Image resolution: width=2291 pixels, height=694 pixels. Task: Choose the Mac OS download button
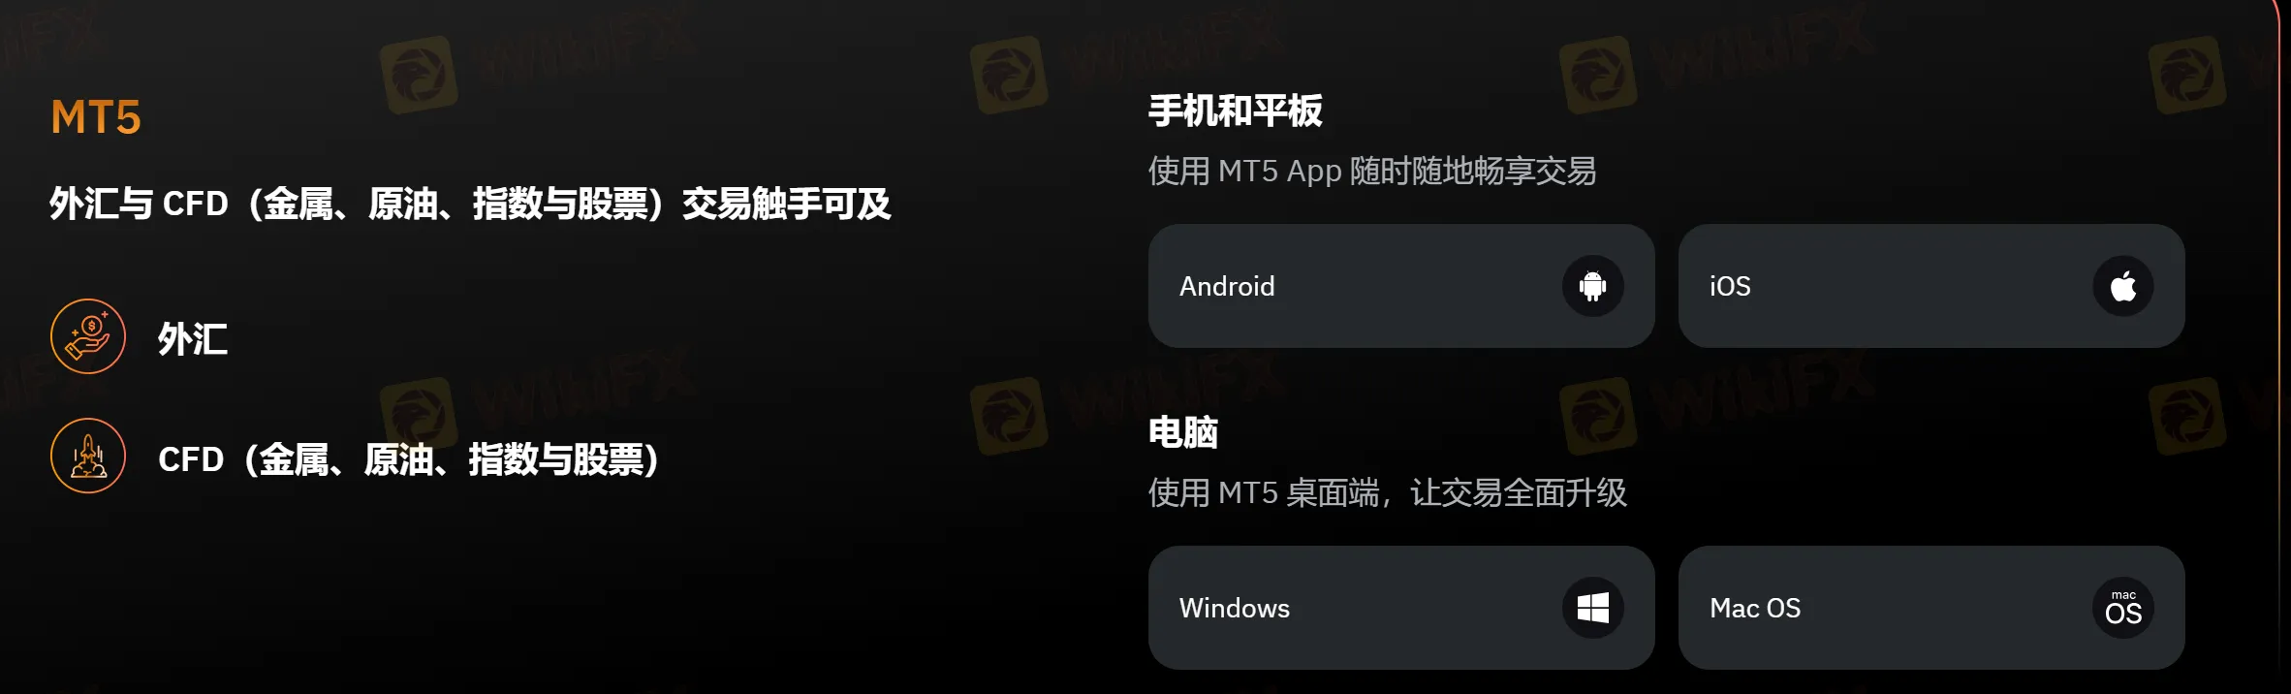point(1931,608)
